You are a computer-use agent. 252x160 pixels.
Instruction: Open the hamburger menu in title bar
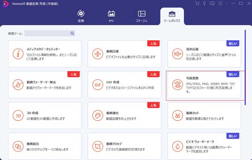click(220, 3)
